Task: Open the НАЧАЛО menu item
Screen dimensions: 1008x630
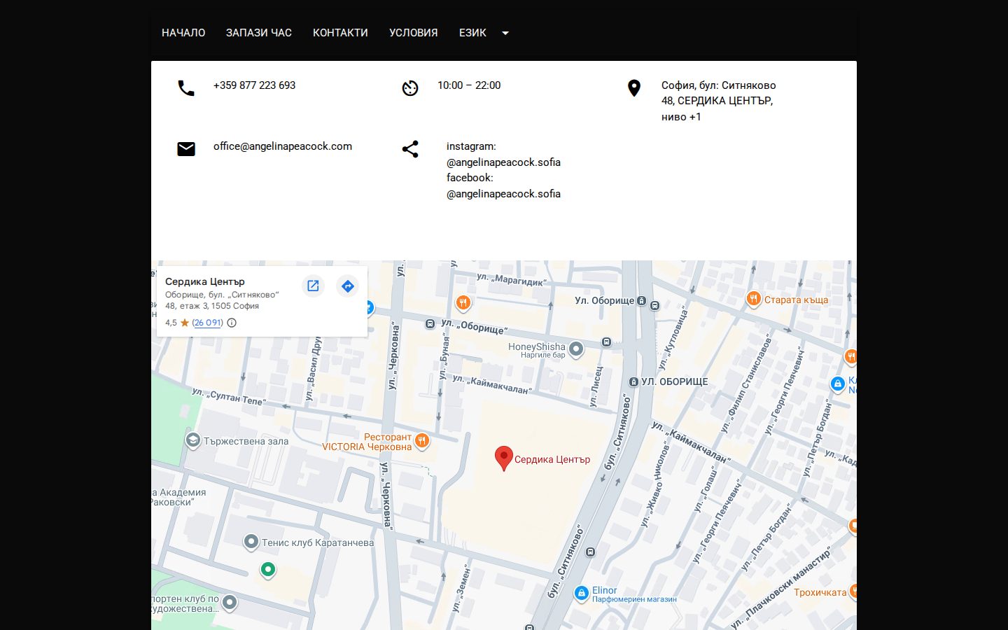Action: (x=183, y=33)
